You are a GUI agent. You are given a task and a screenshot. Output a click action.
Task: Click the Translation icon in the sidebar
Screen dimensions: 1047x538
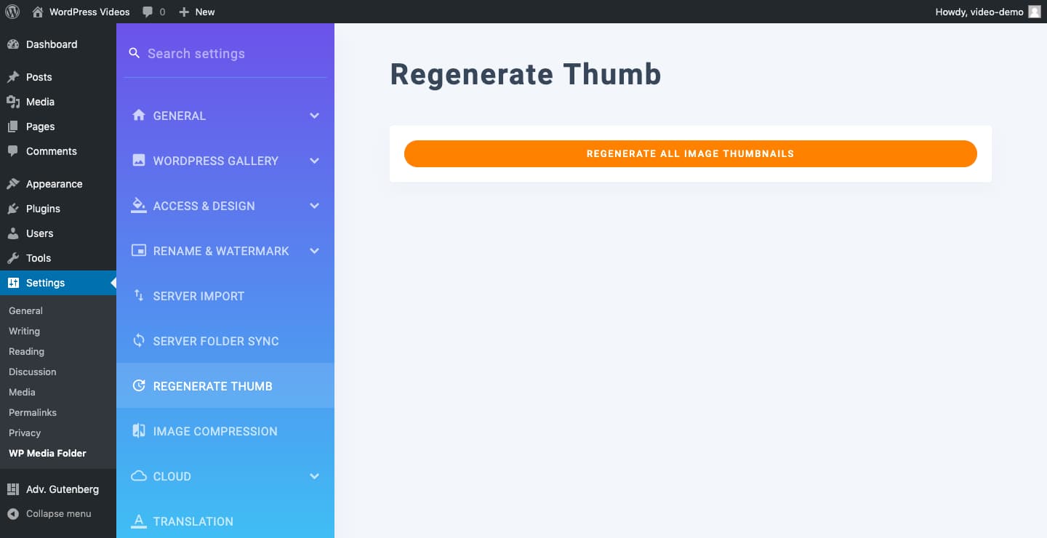(138, 521)
